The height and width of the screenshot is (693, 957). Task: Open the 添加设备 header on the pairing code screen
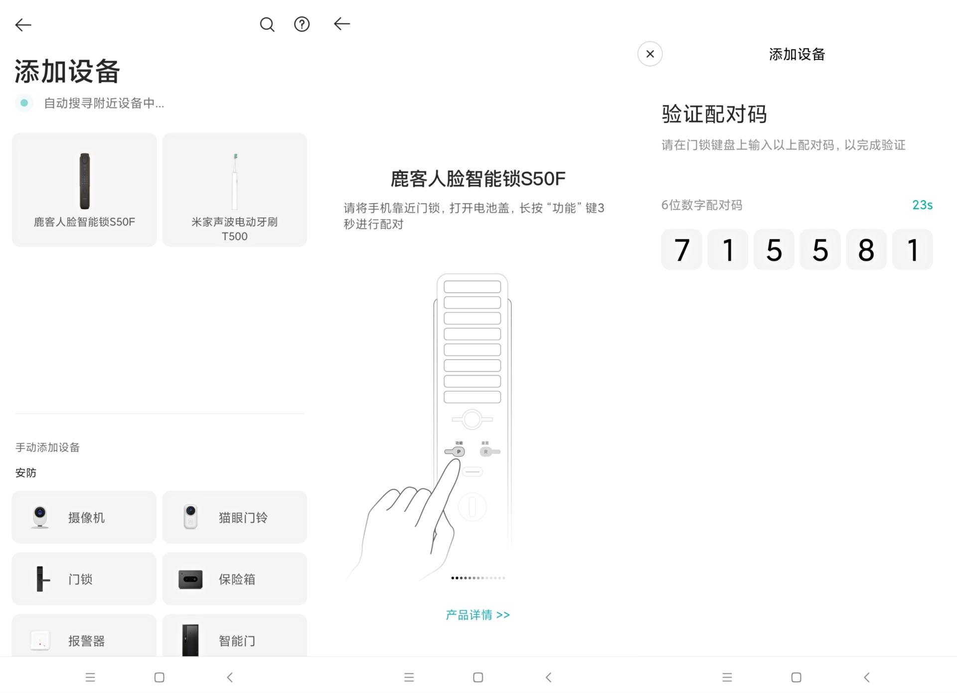(x=796, y=55)
